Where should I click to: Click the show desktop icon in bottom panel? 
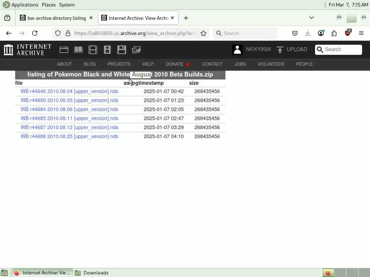(4, 273)
